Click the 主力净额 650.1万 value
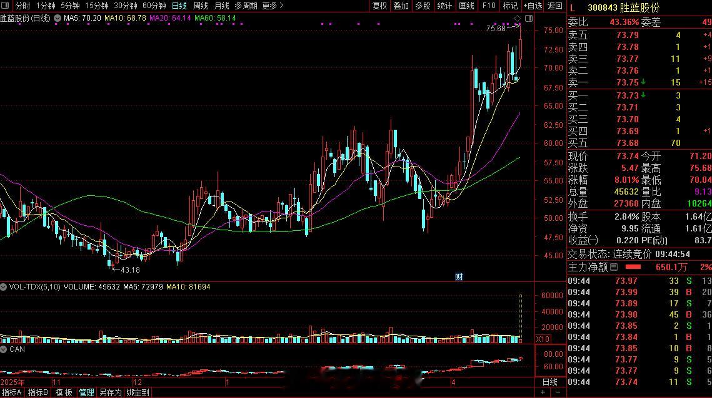This screenshot has width=712, height=398. click(671, 267)
